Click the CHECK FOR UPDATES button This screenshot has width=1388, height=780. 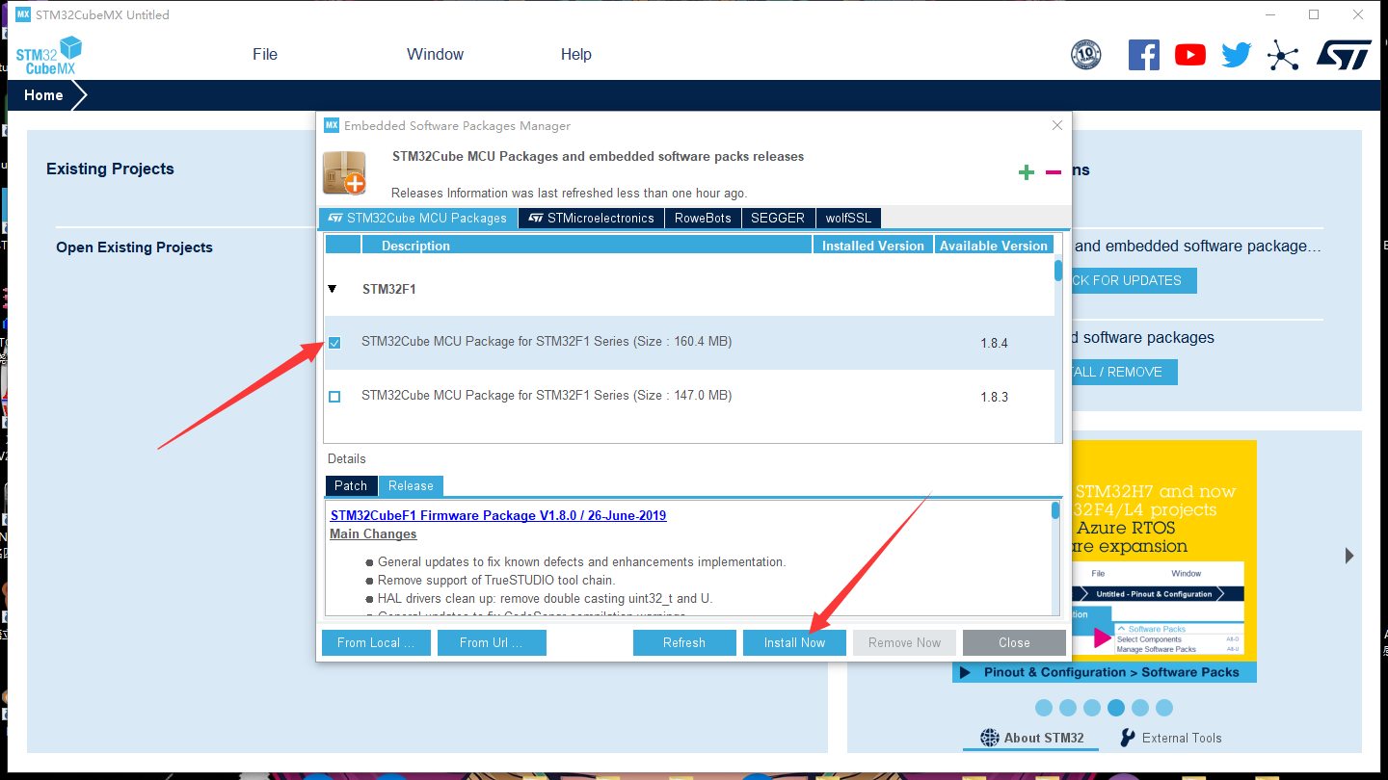[1134, 280]
